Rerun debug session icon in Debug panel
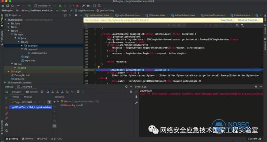The width and height of the screenshot is (267, 142). [6, 92]
